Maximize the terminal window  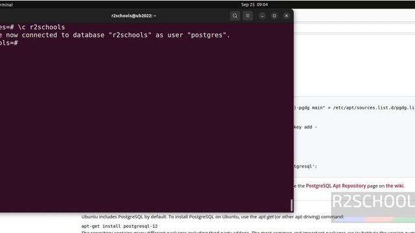274,16
